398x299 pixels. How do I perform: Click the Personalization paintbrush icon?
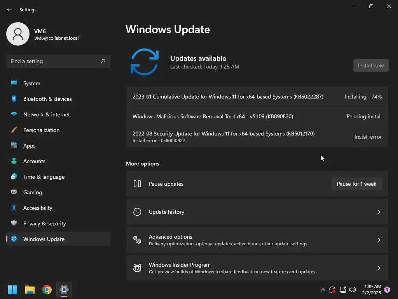tap(14, 130)
